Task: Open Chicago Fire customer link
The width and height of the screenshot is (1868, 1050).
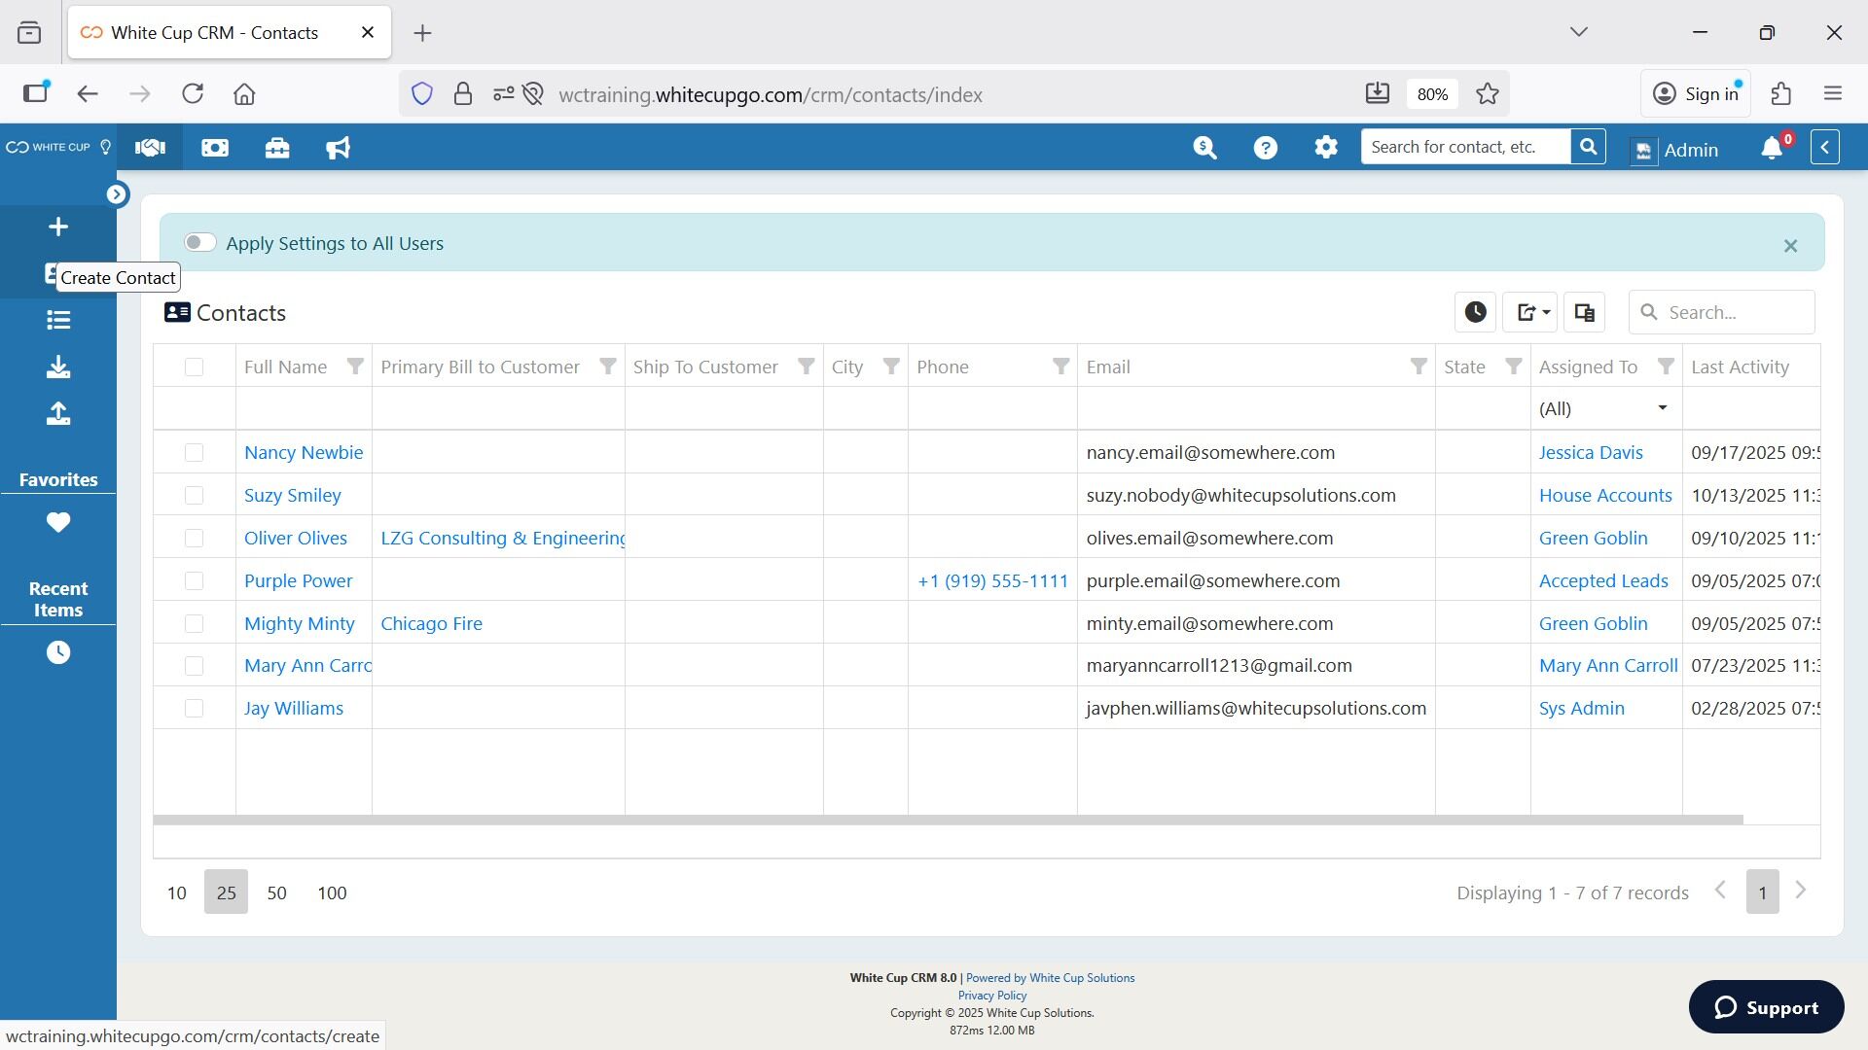Action: [x=431, y=624]
